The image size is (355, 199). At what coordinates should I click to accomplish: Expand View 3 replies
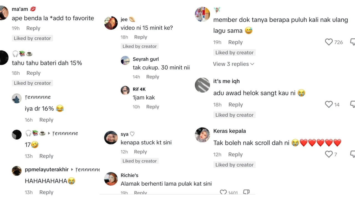(234, 64)
